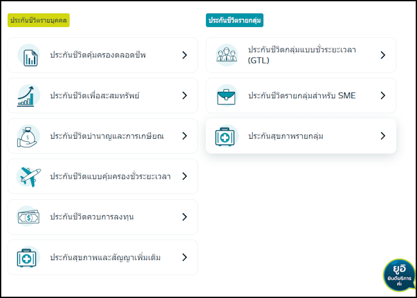This screenshot has width=417, height=298.
Task: Expand the chevron for ประกันชีวิตควบการลงทุน
Action: click(185, 217)
